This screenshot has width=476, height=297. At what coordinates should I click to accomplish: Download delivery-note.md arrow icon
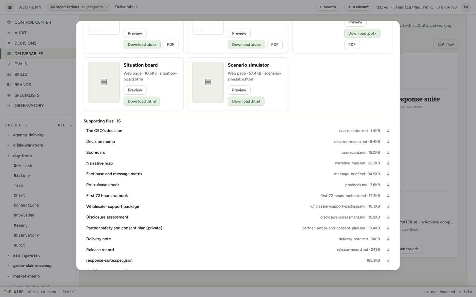[x=388, y=239]
